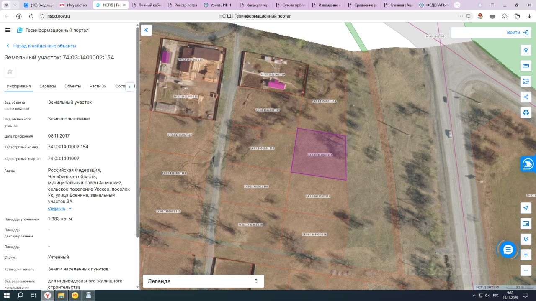Open File Explorer from the taskbar

point(62,296)
